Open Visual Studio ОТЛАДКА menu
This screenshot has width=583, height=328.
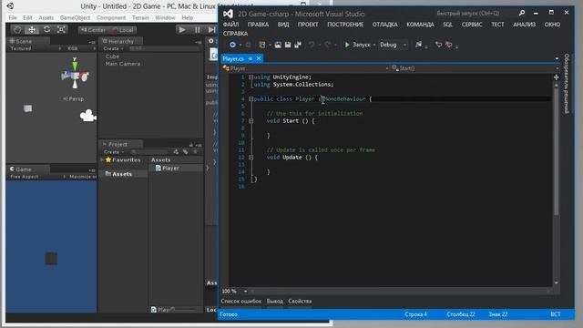[x=384, y=25]
